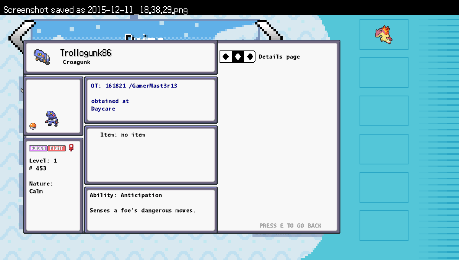Click the fifth empty party slot

click(x=384, y=187)
